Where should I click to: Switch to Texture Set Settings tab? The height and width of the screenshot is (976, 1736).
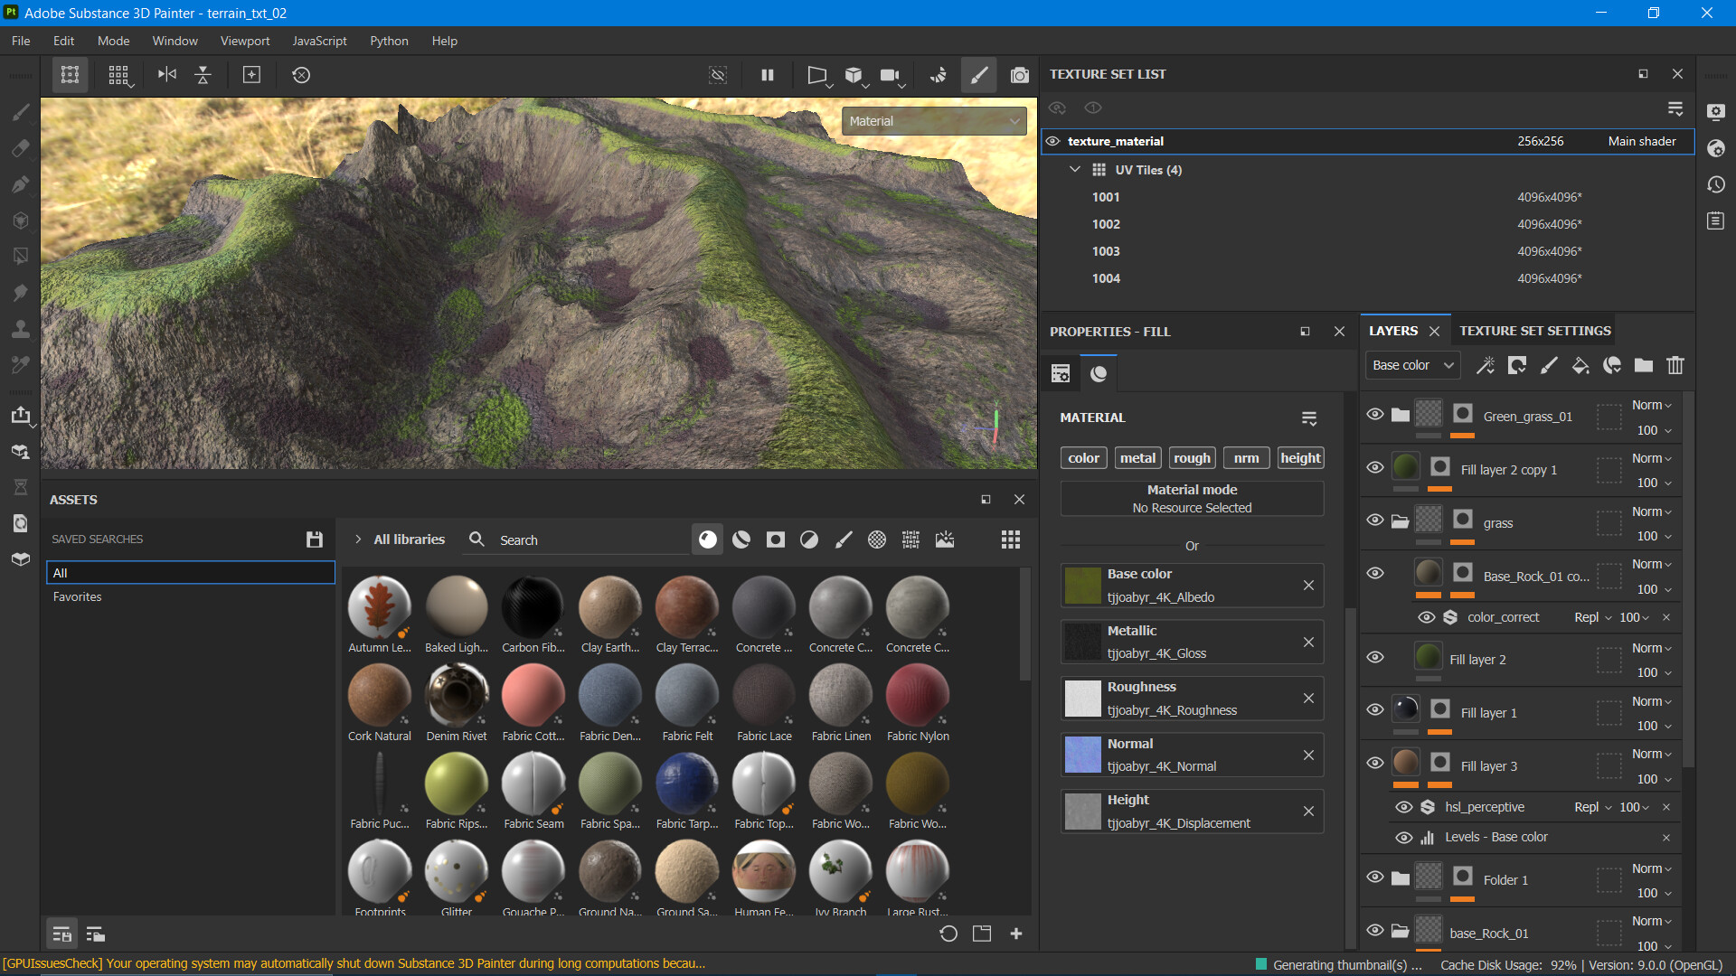(x=1534, y=331)
